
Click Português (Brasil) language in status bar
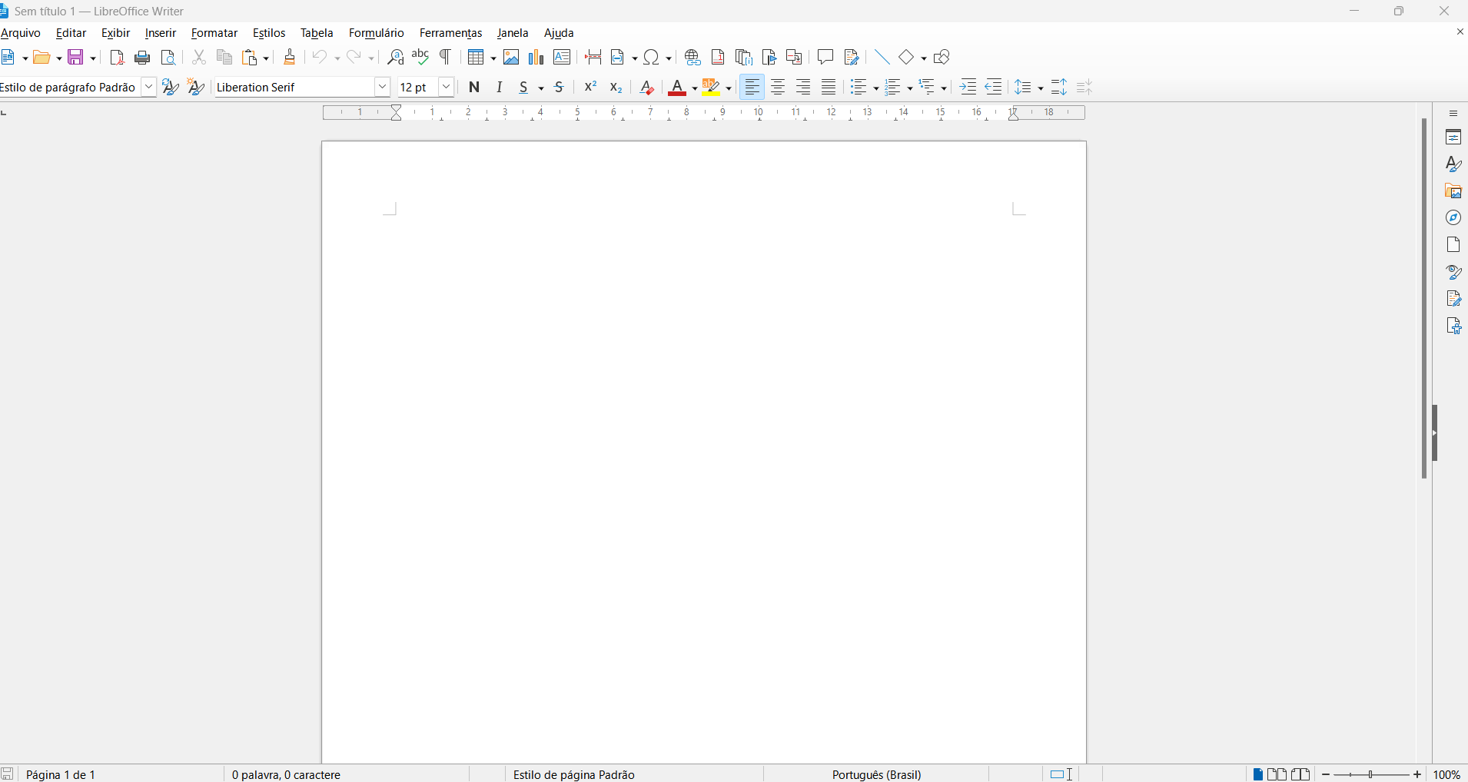click(x=877, y=774)
